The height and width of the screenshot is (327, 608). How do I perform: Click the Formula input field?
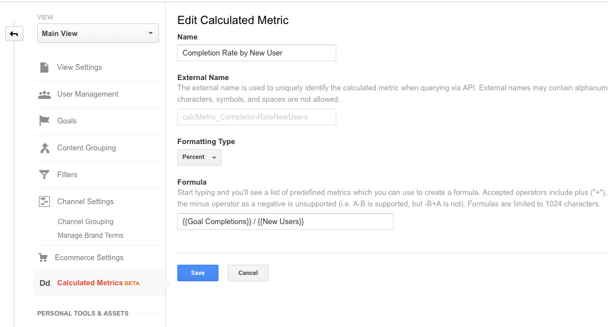(x=285, y=221)
